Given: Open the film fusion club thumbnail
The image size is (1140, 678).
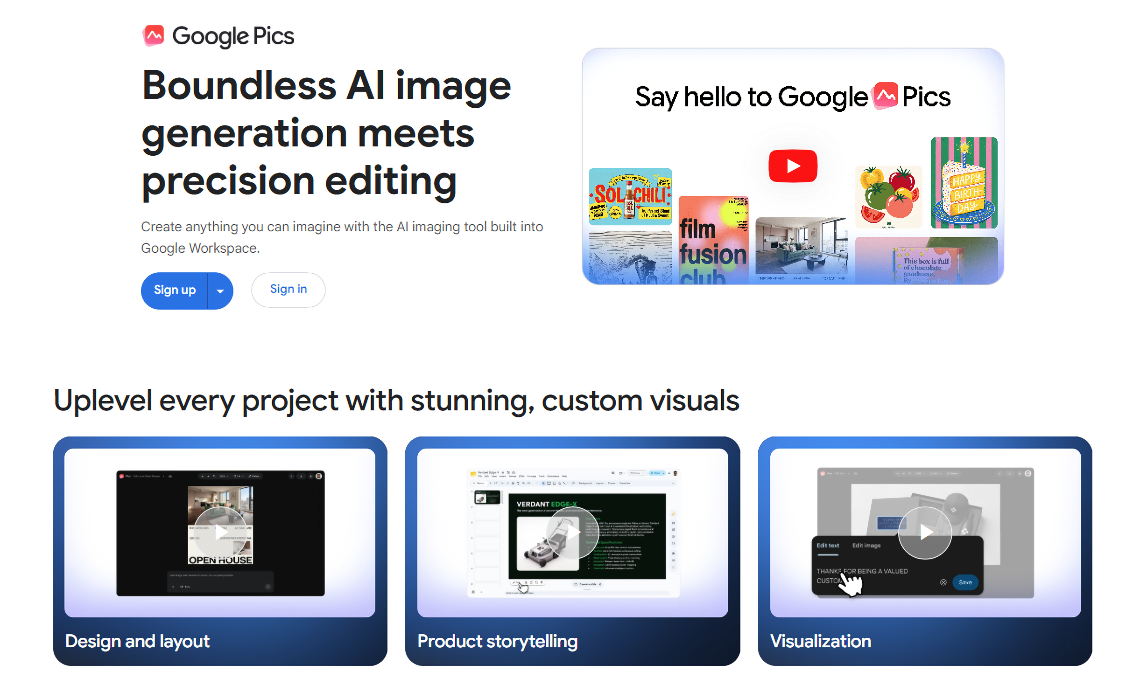Looking at the screenshot, I should click(x=713, y=240).
